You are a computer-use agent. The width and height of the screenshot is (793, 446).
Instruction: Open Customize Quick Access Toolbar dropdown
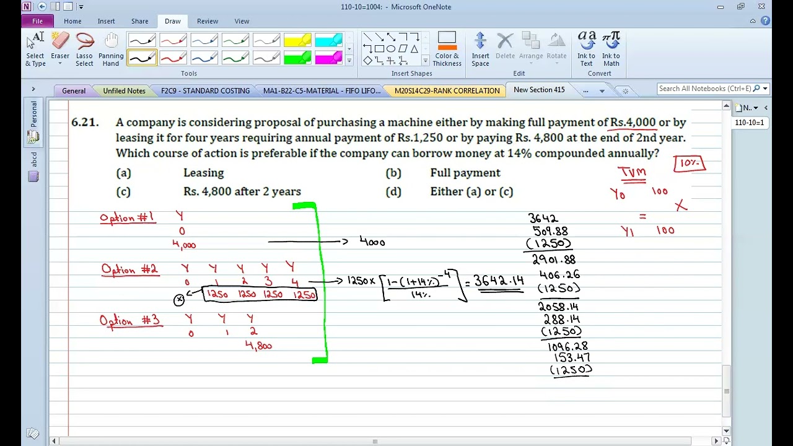pos(81,7)
